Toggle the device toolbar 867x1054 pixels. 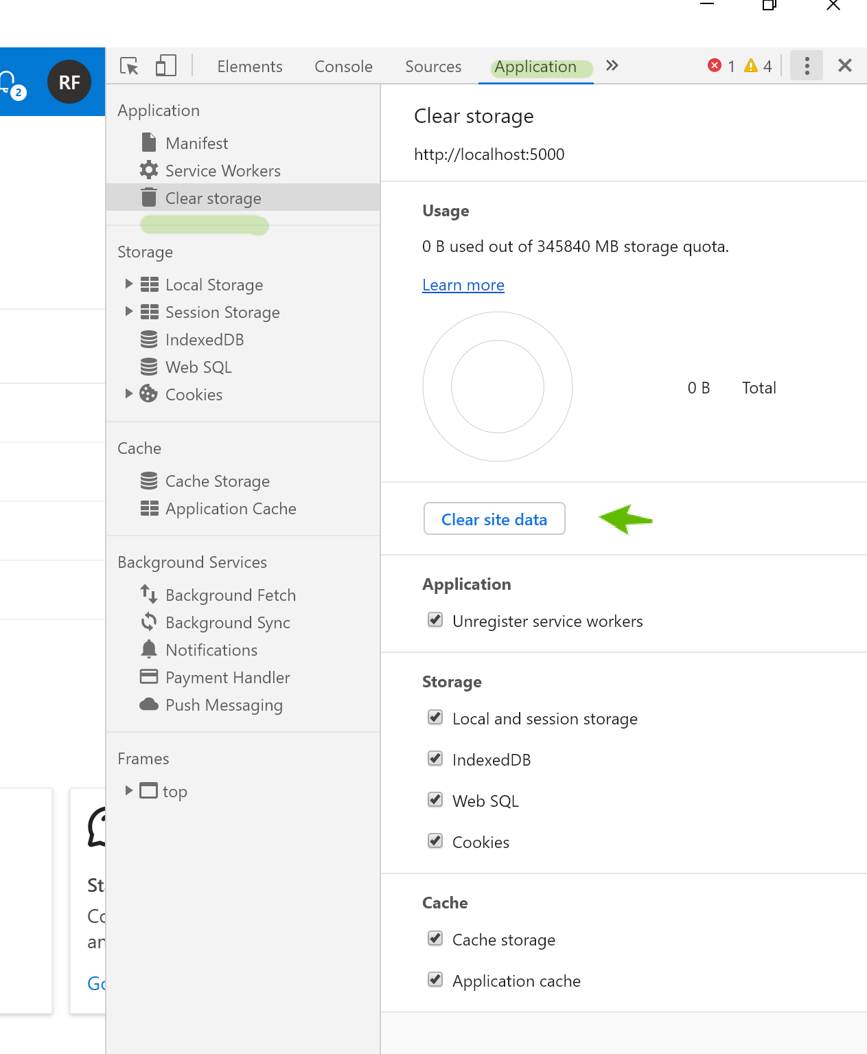(164, 65)
